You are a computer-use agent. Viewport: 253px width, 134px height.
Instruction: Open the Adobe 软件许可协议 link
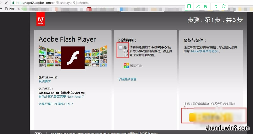pyautogui.click(x=205, y=51)
